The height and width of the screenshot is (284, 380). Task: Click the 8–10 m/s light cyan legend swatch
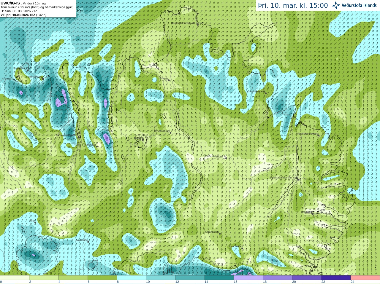[x=132, y=278]
